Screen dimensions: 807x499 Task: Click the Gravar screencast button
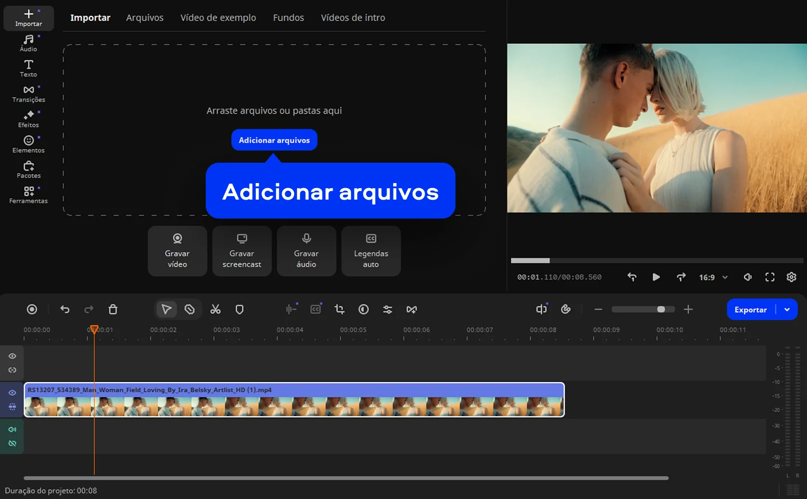(242, 251)
